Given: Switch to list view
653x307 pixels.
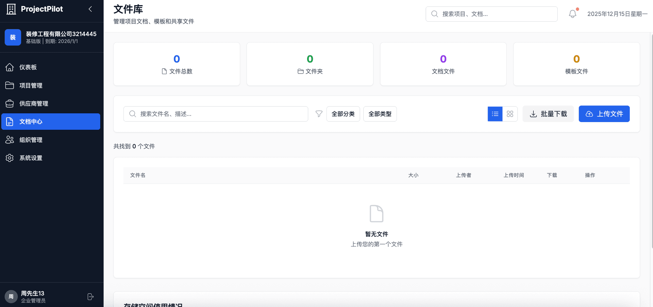Looking at the screenshot, I should tap(495, 114).
